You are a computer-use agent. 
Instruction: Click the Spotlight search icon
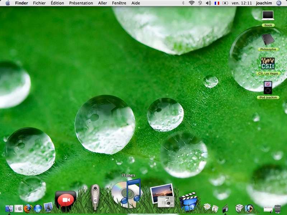click(x=279, y=3)
